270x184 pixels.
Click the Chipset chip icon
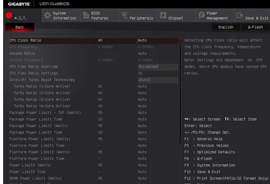tap(162, 16)
